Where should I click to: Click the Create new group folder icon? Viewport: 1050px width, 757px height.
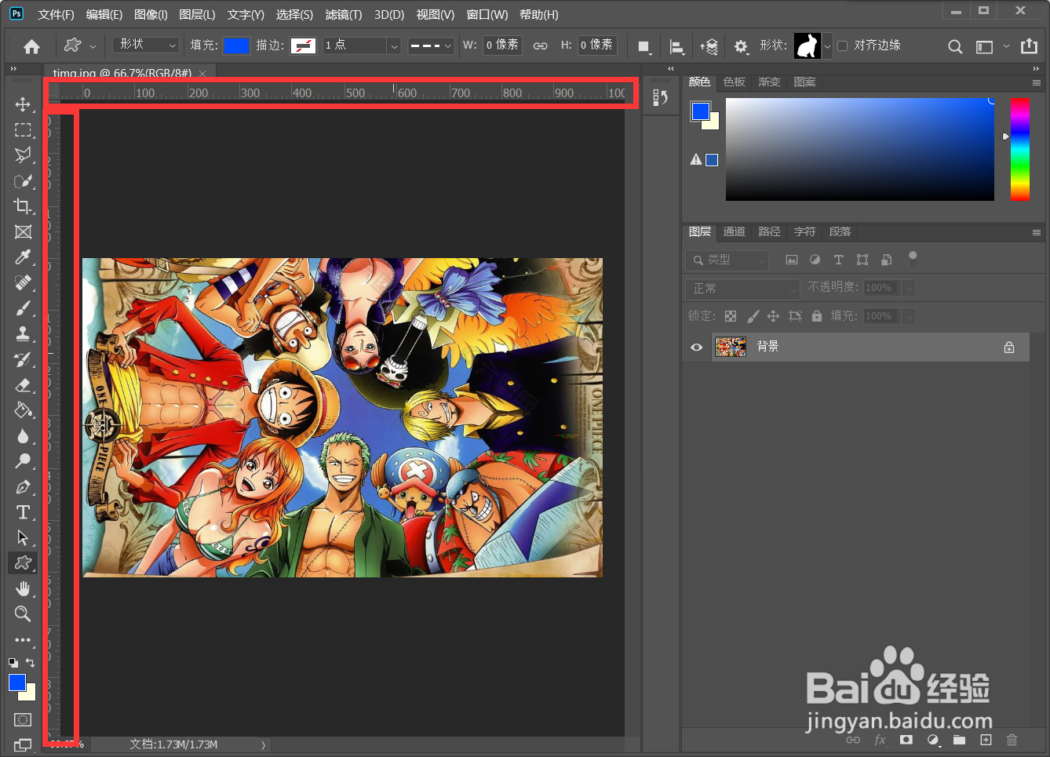tap(959, 740)
